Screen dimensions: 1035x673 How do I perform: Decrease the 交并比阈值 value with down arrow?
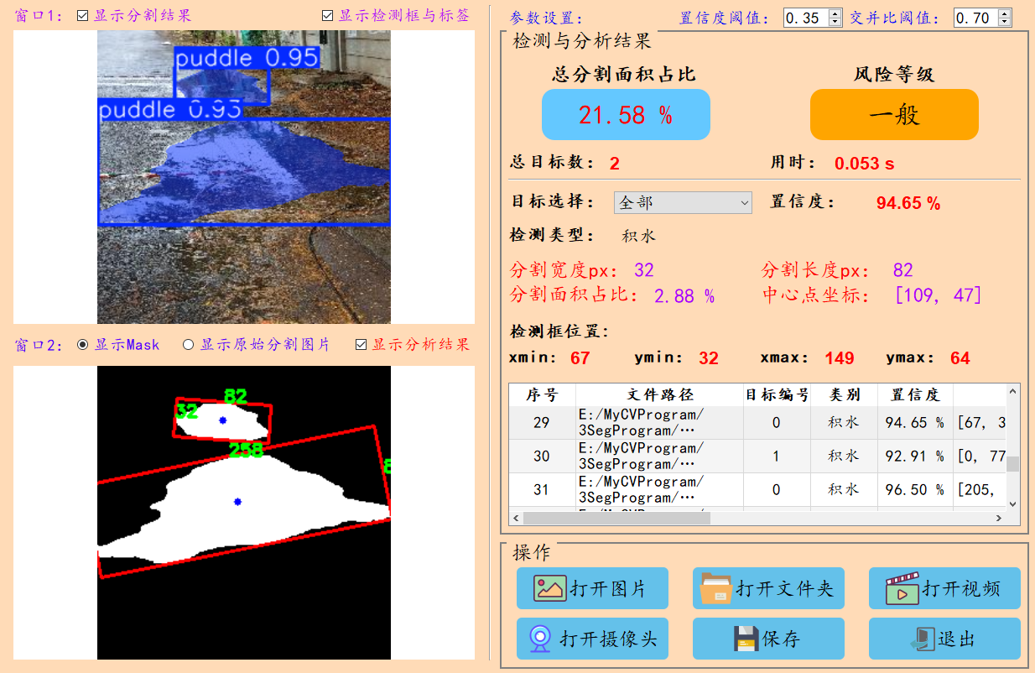click(1006, 22)
